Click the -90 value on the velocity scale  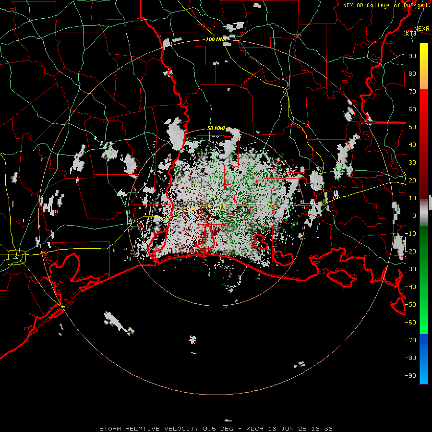410,376
